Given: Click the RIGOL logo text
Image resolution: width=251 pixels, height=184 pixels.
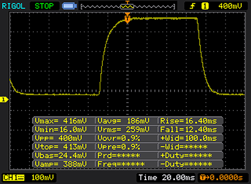Looking at the screenshot, I should (13, 6).
